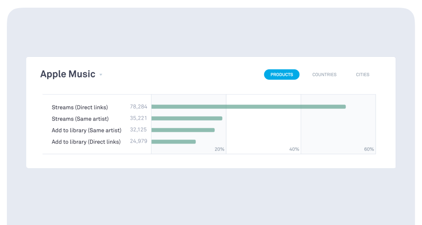The image size is (422, 225).
Task: Click the green bar for Streams (Same artist)
Action: [187, 119]
